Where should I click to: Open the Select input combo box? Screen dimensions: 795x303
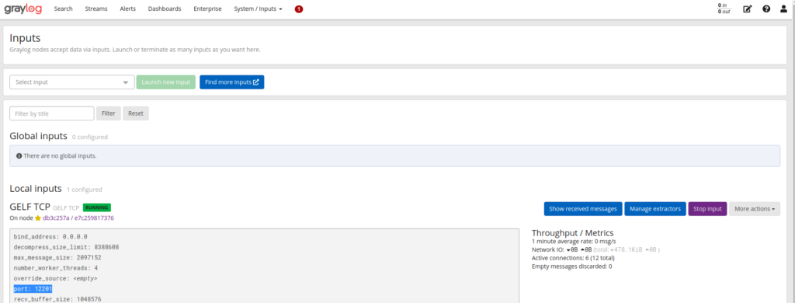point(72,82)
